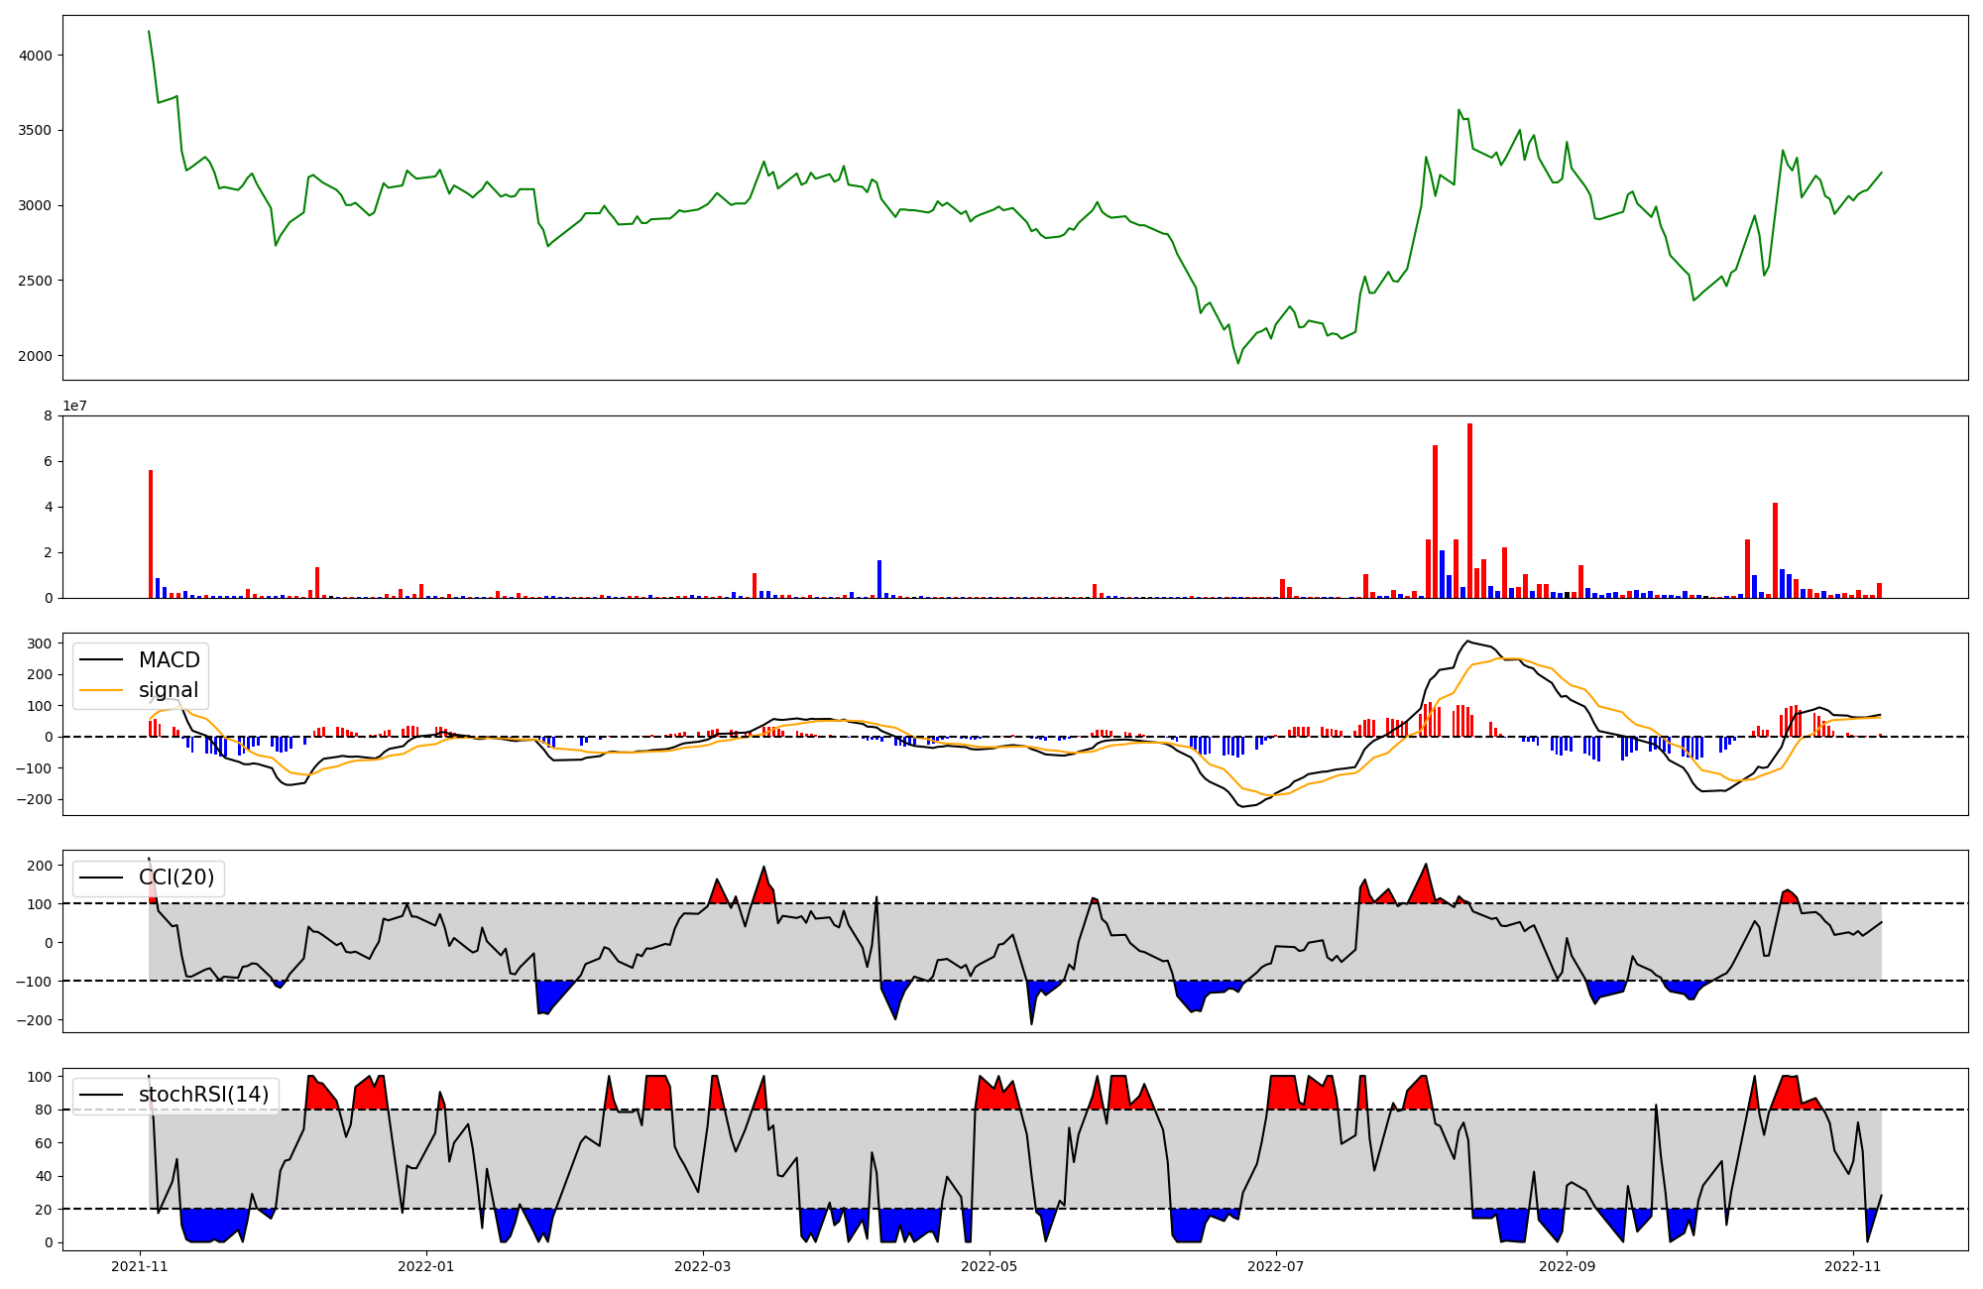Click the first red volume bar at left
Viewport: 1983px width, 1289px height.
tap(151, 533)
